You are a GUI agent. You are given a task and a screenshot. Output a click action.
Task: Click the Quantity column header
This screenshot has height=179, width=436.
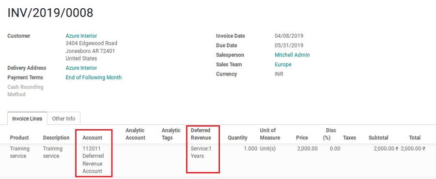point(237,138)
